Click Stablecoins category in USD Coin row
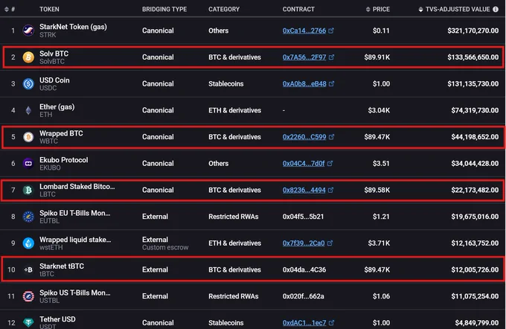This screenshot has height=329, width=506. 226,83
